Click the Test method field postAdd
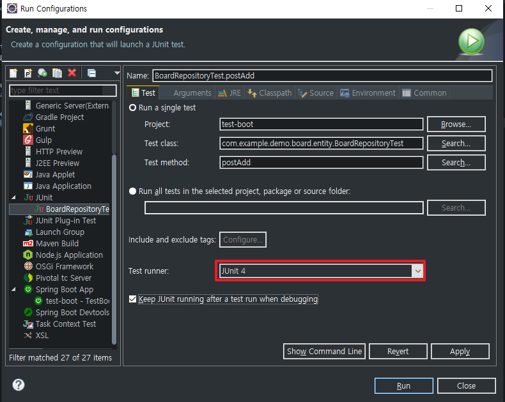The width and height of the screenshot is (505, 402). pyautogui.click(x=322, y=163)
